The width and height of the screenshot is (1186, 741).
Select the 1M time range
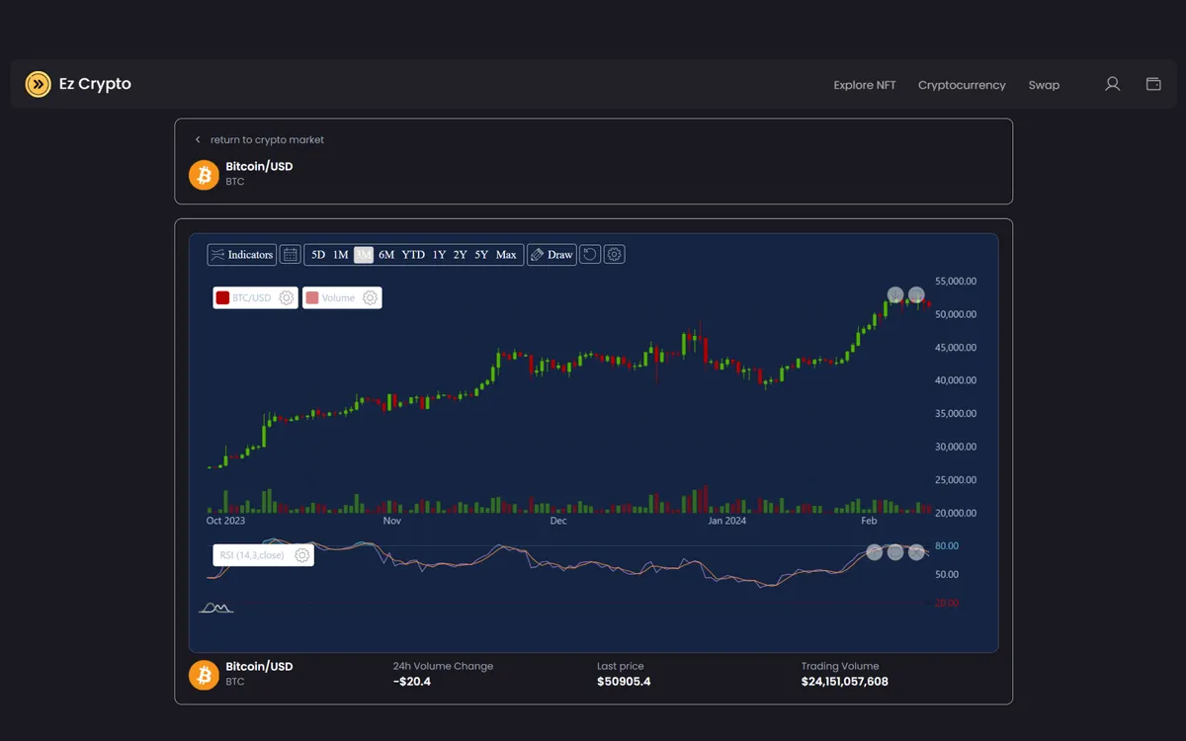[340, 255]
